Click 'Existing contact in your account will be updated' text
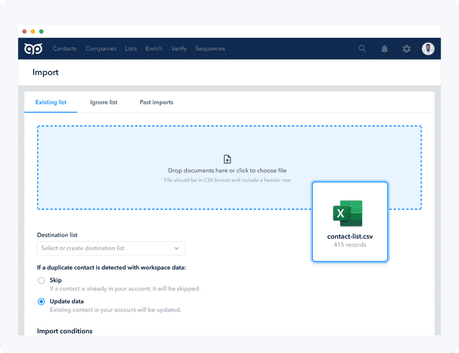 (x=115, y=310)
